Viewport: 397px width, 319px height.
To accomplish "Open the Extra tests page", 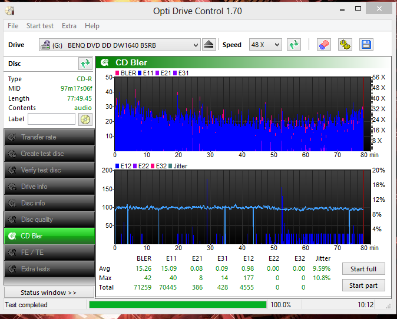I will point(49,269).
